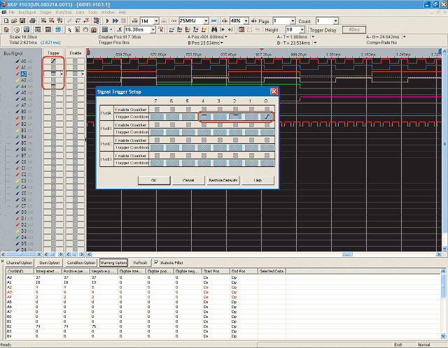Screen dimensions: 448x348
Task: Open the 25MHz sample rate dropdown
Action: (x=206, y=22)
